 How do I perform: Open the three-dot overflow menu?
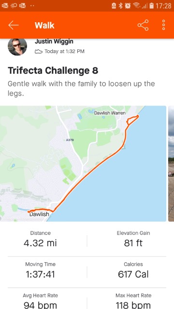click(163, 25)
